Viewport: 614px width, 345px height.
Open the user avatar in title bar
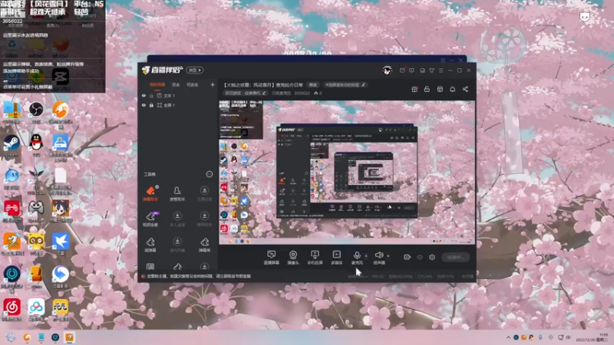[387, 71]
